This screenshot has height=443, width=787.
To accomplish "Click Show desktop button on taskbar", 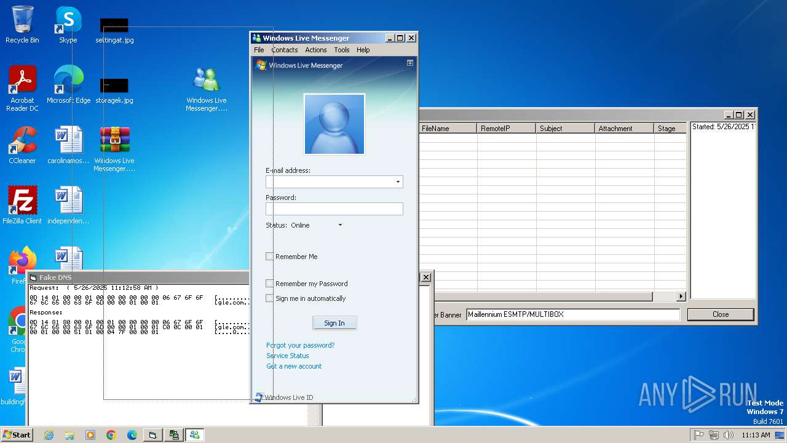I will coord(780,435).
